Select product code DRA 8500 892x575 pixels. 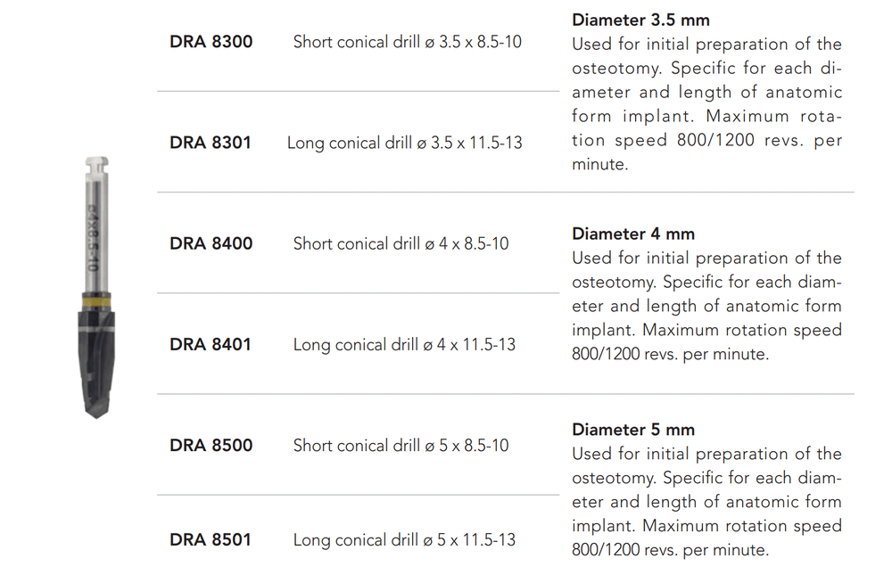[211, 445]
